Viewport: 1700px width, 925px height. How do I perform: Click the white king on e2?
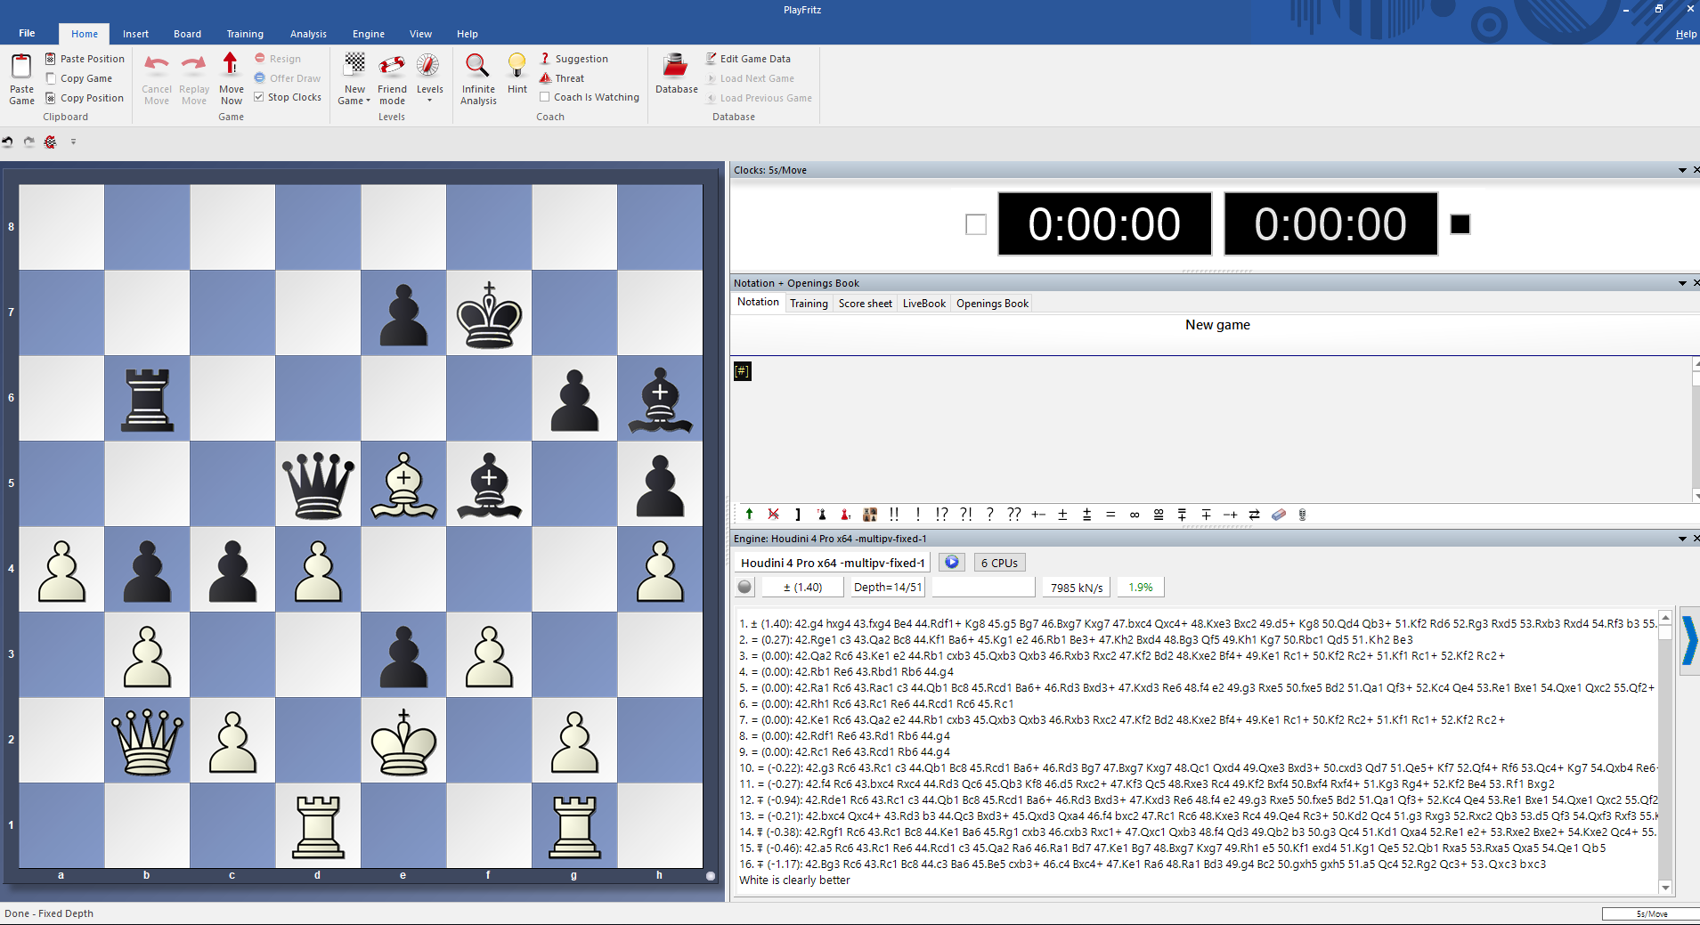403,741
